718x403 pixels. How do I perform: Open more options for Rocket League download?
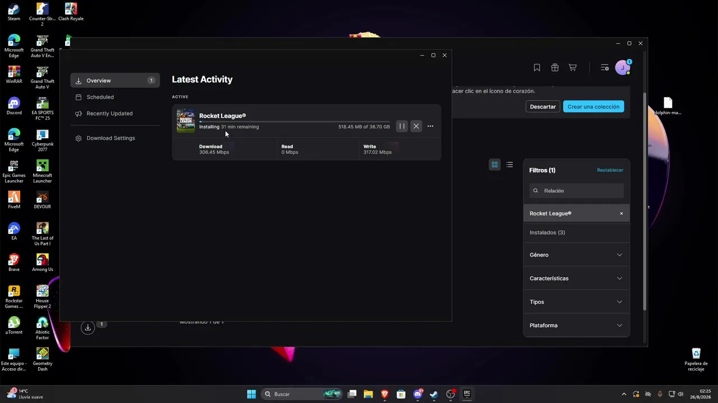[430, 126]
